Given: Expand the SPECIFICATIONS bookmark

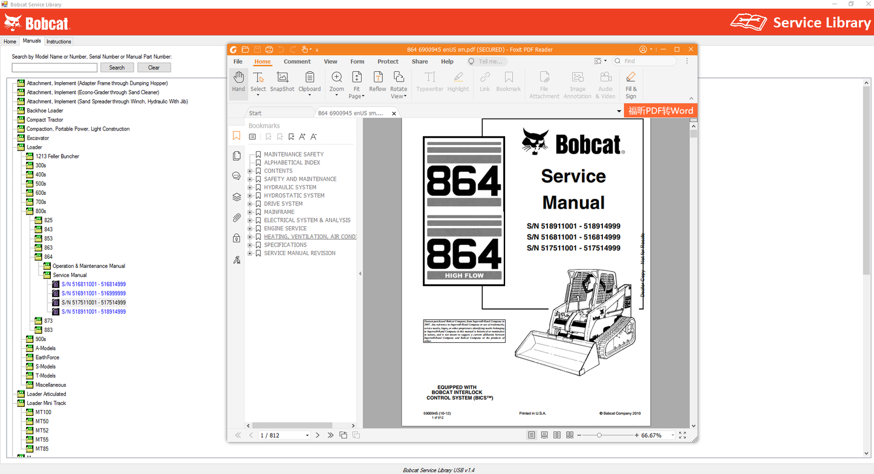Looking at the screenshot, I should (250, 245).
